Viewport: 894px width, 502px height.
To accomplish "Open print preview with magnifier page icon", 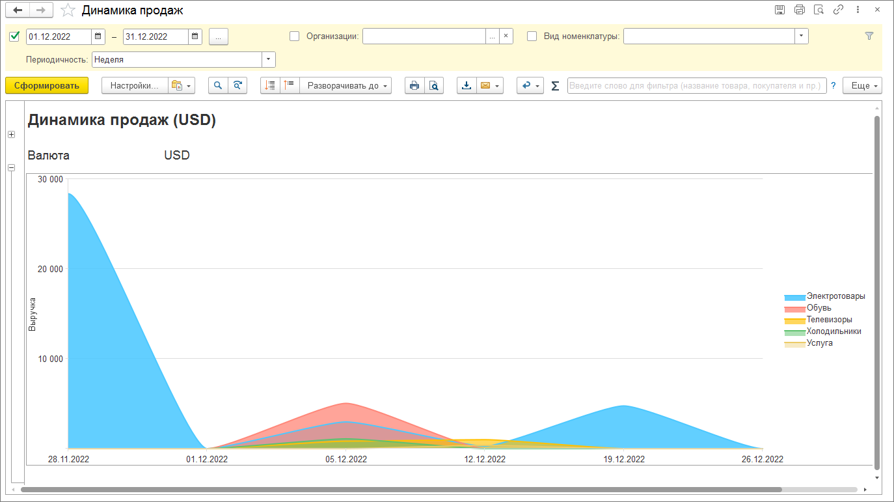I will (x=434, y=85).
